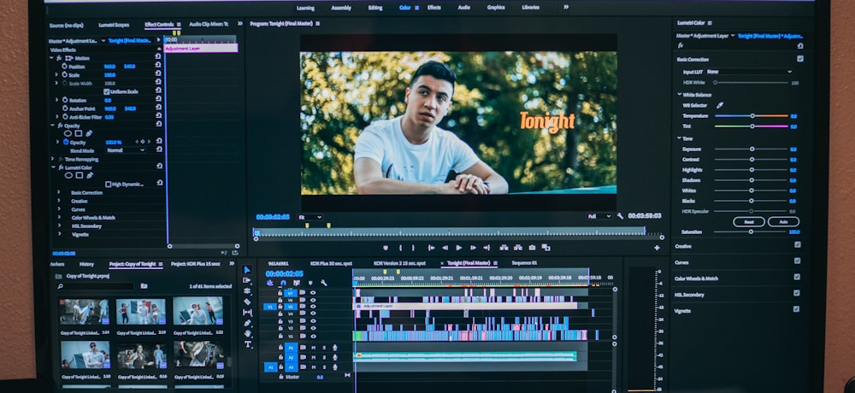Select the Type tool
Image resolution: width=855 pixels, height=393 pixels.
pos(247,344)
